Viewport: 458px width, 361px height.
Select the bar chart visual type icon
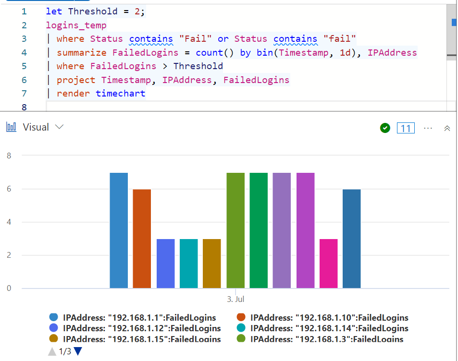click(x=11, y=127)
